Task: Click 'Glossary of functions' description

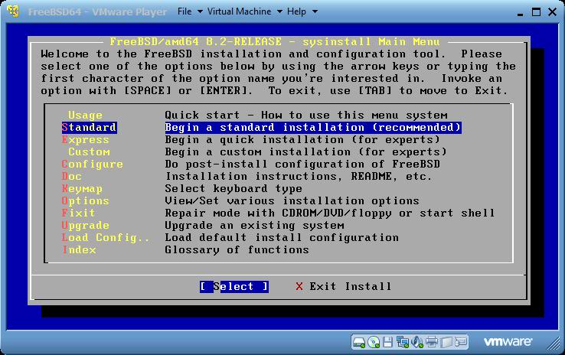Action: (x=237, y=250)
